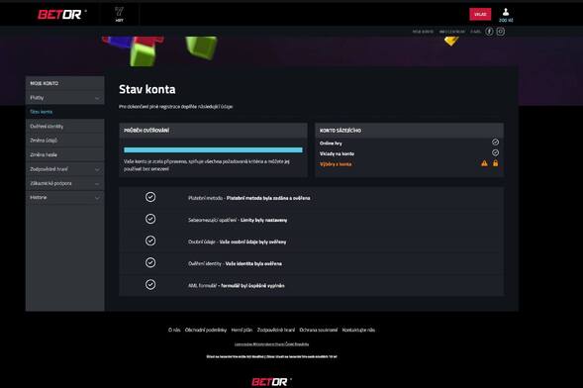Click the user profile icon

505,12
